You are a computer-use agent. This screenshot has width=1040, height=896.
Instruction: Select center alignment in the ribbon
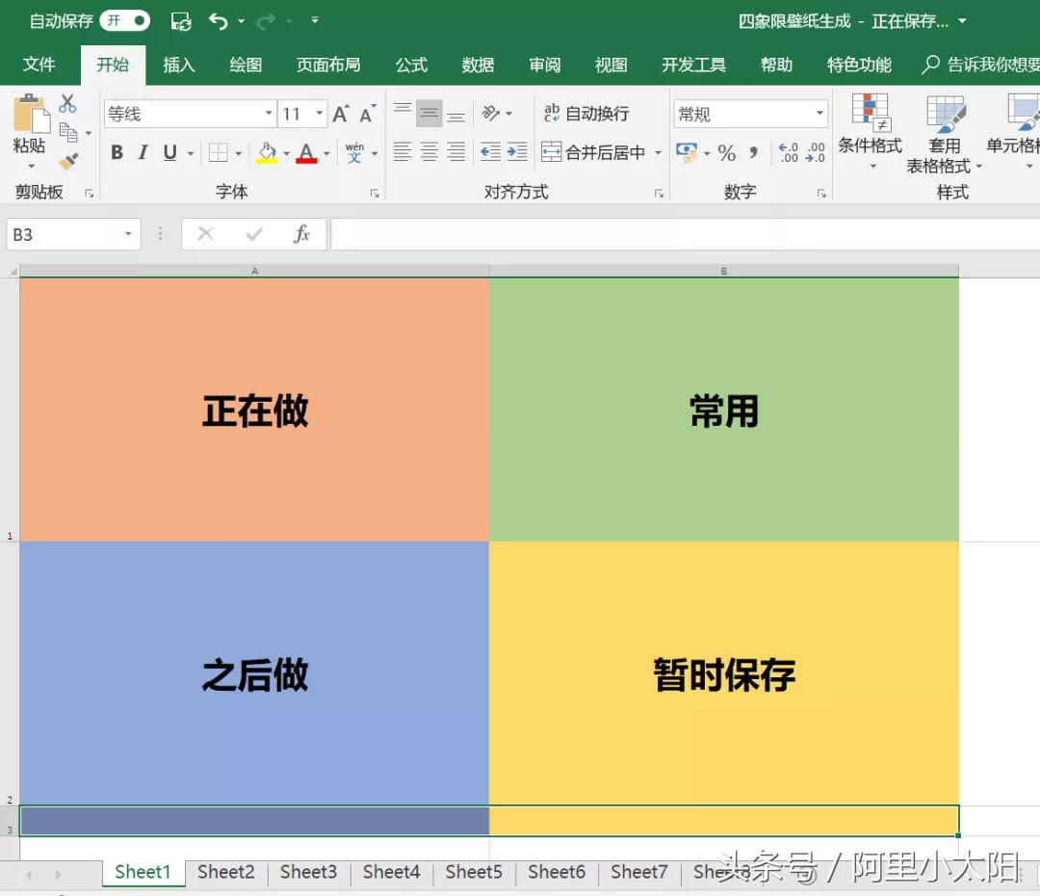[428, 152]
